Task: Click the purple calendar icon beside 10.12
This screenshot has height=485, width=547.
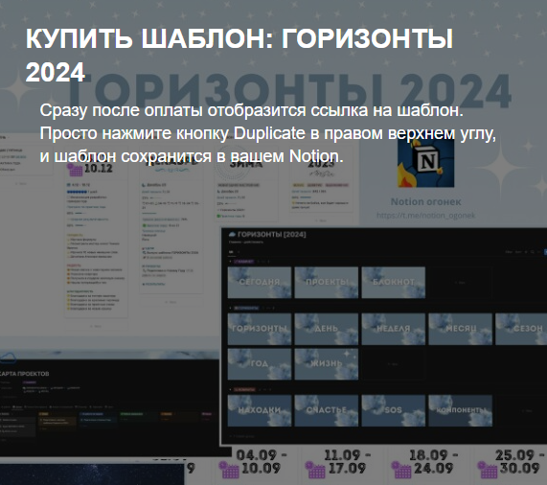Action: pos(75,169)
